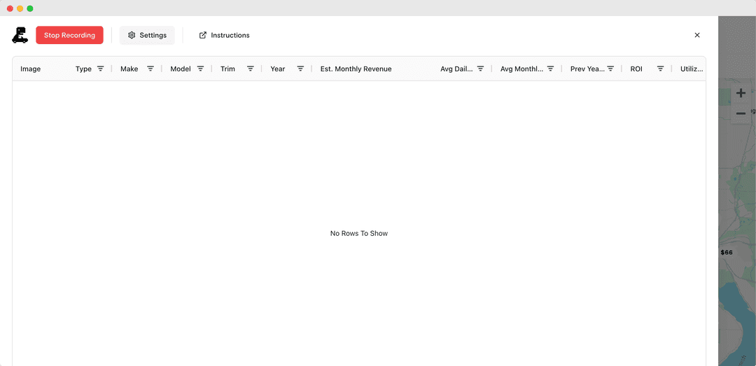Screen dimensions: 756x366
Task: Open the Year column filter menu
Action: click(x=300, y=69)
